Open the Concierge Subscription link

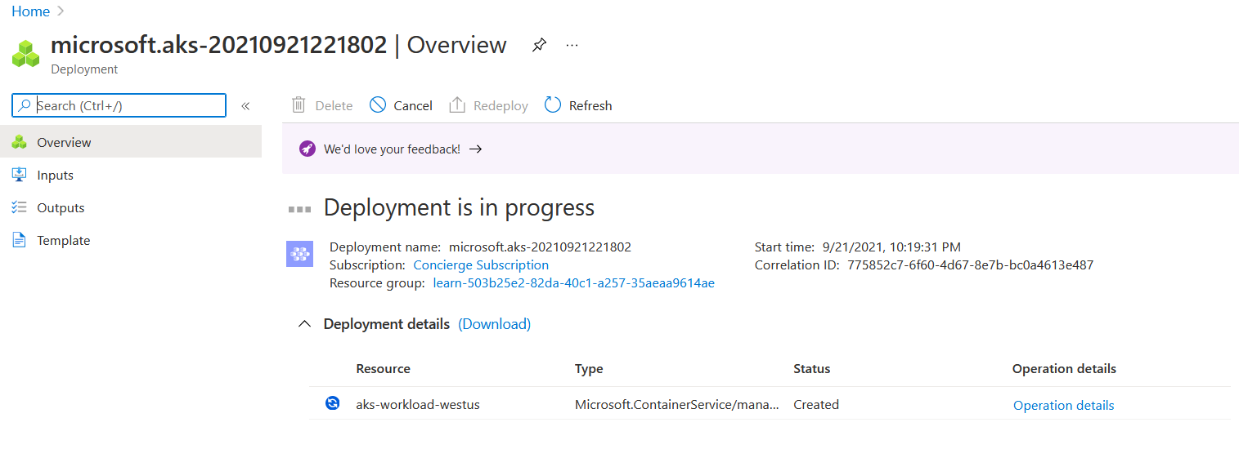pyautogui.click(x=481, y=265)
